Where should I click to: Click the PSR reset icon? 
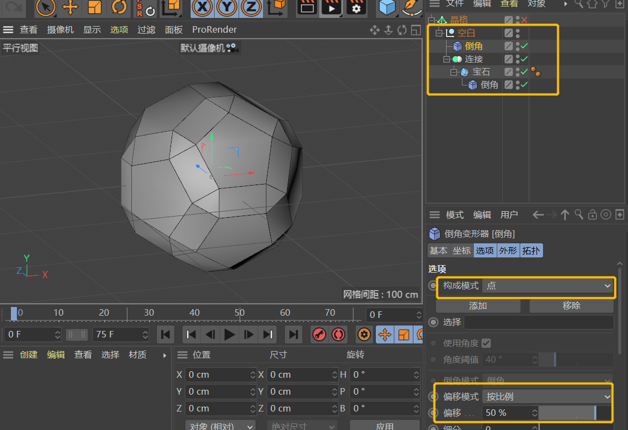(x=146, y=8)
